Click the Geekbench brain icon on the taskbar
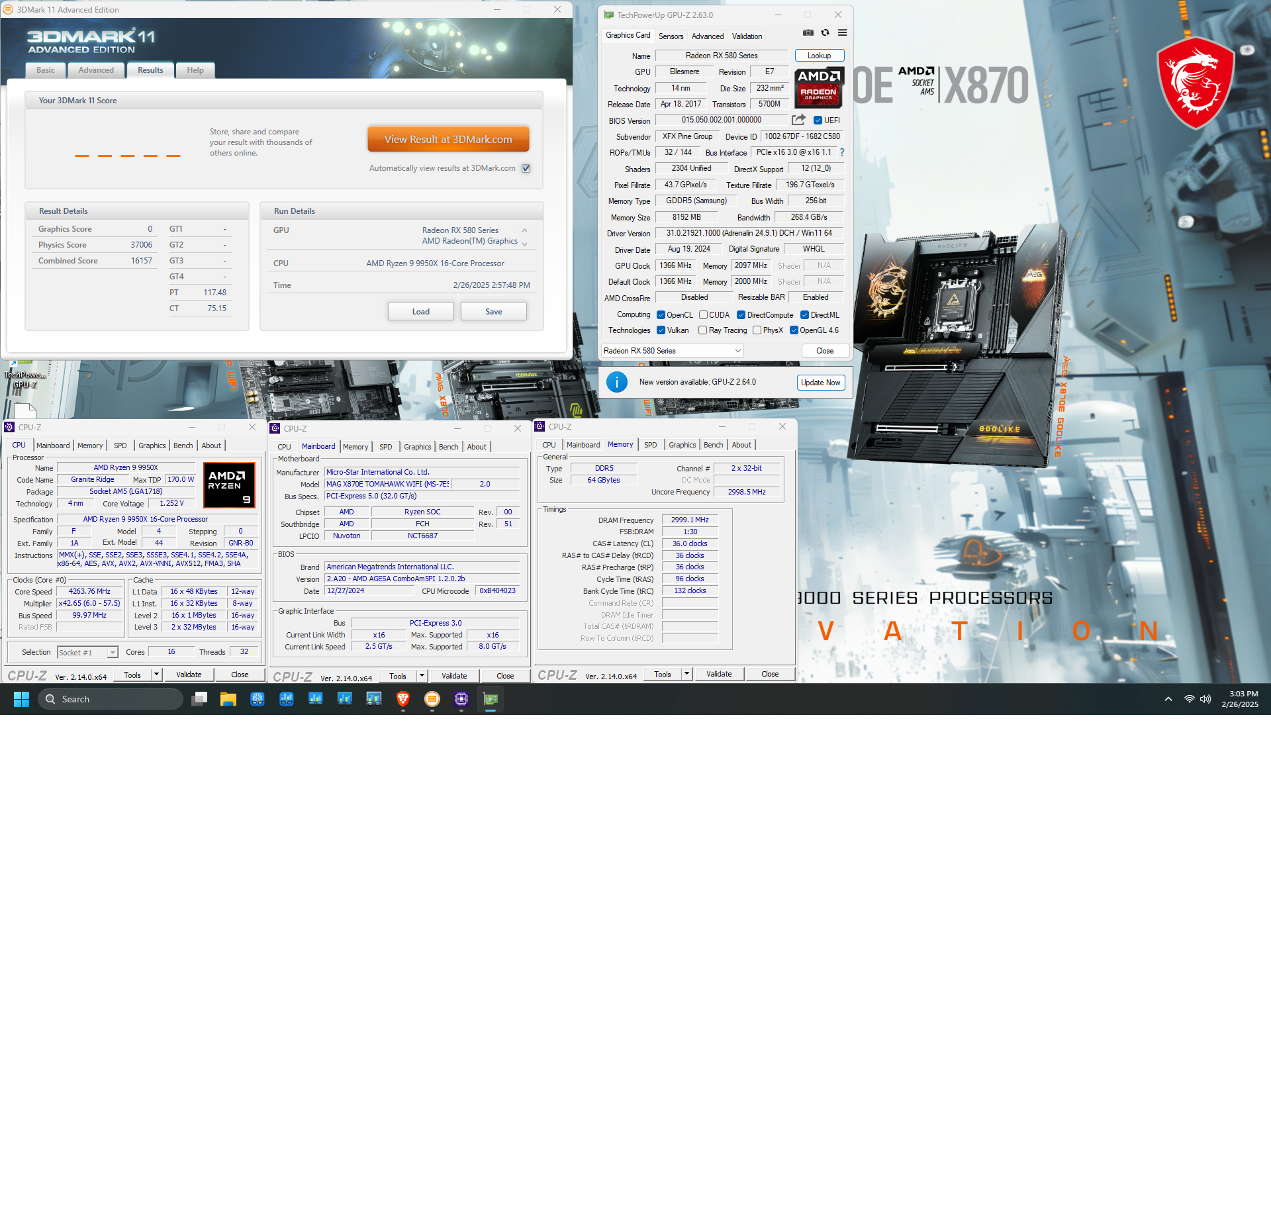 pyautogui.click(x=258, y=699)
